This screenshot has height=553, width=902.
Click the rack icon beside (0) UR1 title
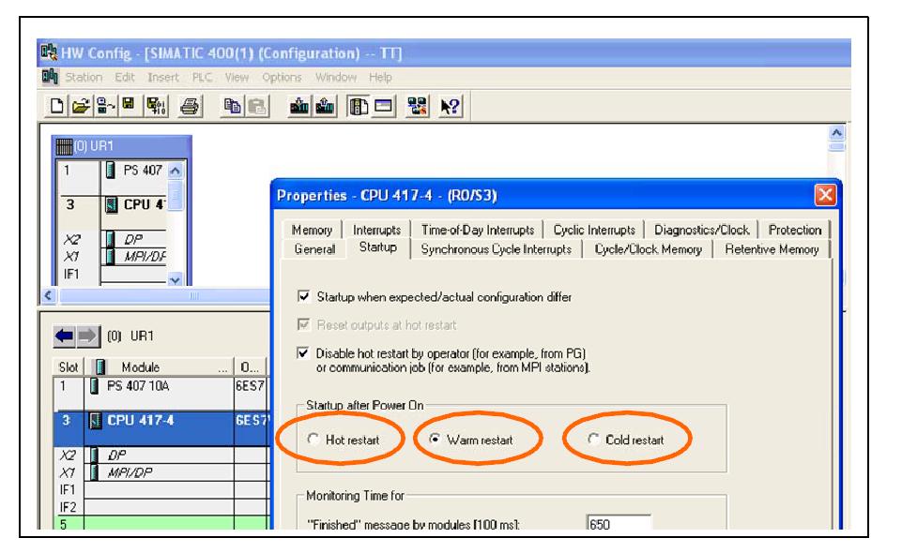[x=64, y=146]
